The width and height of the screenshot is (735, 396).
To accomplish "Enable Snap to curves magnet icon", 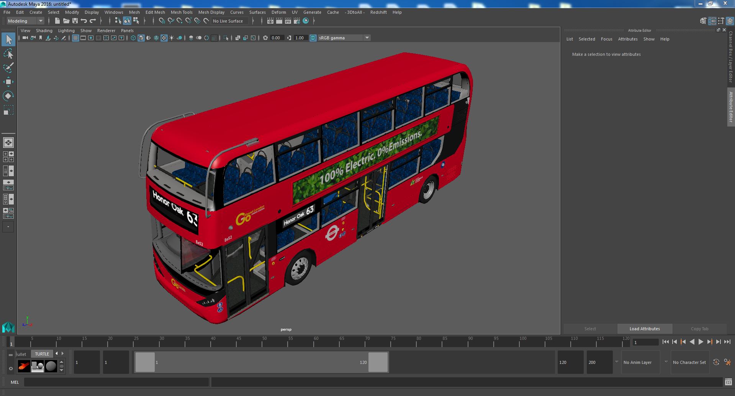I will tap(171, 21).
